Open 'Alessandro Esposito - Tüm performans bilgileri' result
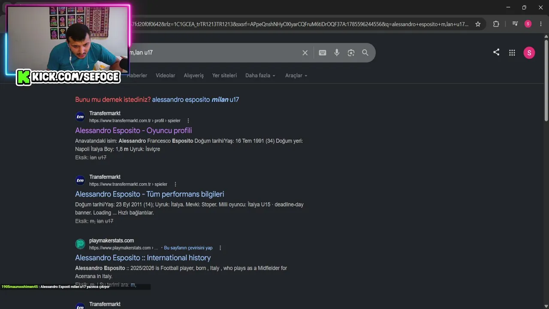Screen dimensions: 549x309 click(150, 194)
